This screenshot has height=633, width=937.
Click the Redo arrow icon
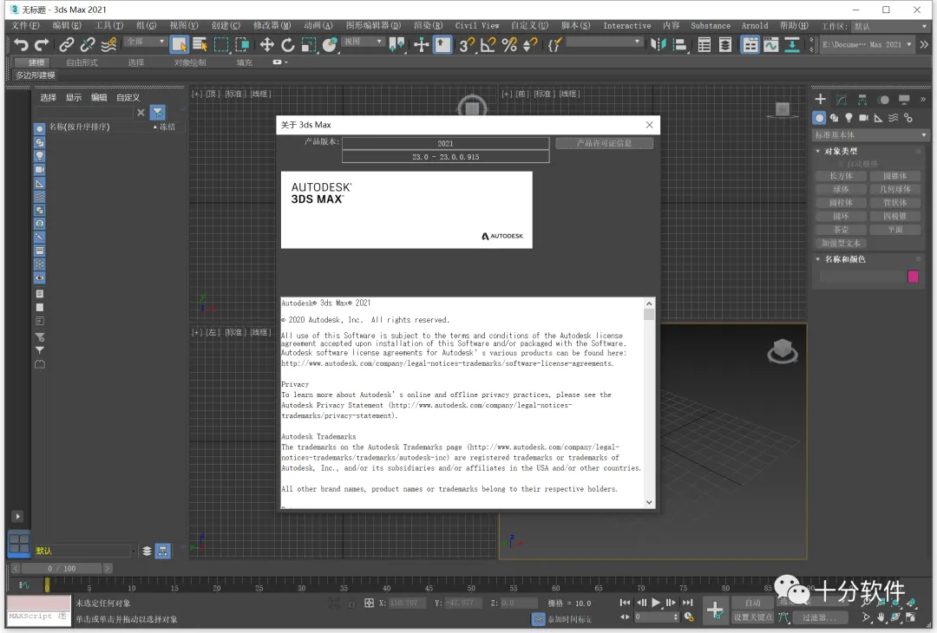(x=42, y=45)
